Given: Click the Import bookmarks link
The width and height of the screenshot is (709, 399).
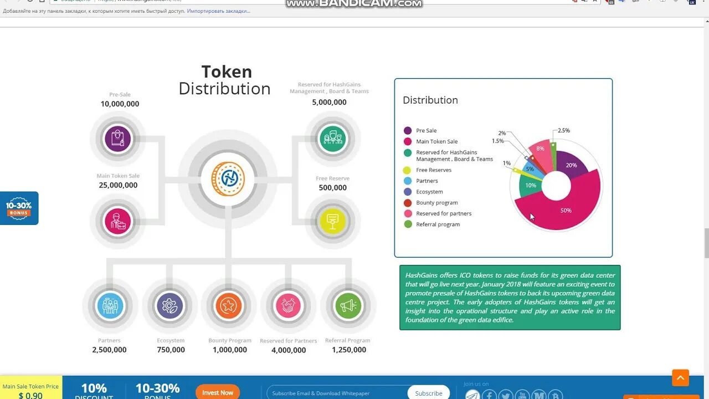Looking at the screenshot, I should 218,11.
